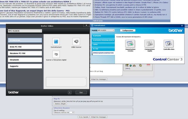Click the Esci button

(81, 92)
